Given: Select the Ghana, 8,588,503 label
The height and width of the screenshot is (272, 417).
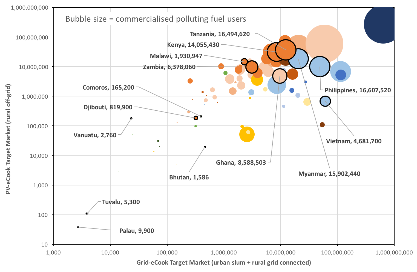Looking at the screenshot, I should point(241,163).
